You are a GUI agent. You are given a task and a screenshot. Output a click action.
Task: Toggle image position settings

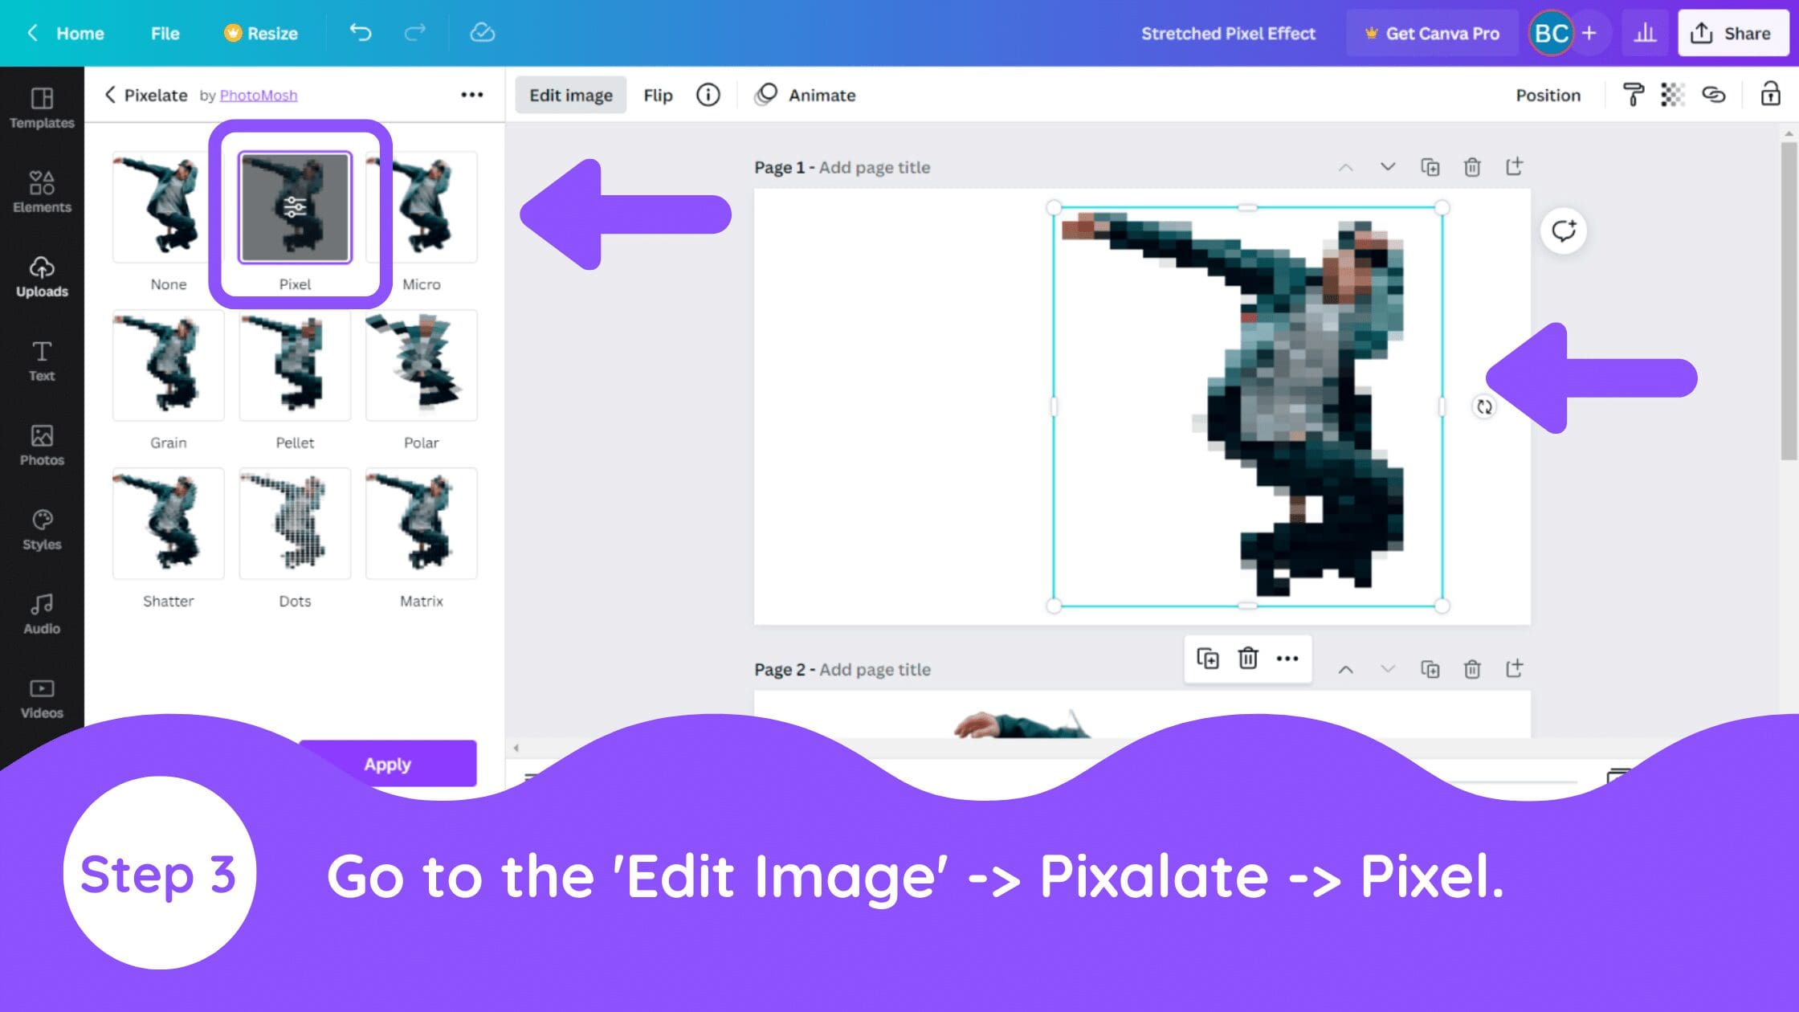pyautogui.click(x=1548, y=95)
